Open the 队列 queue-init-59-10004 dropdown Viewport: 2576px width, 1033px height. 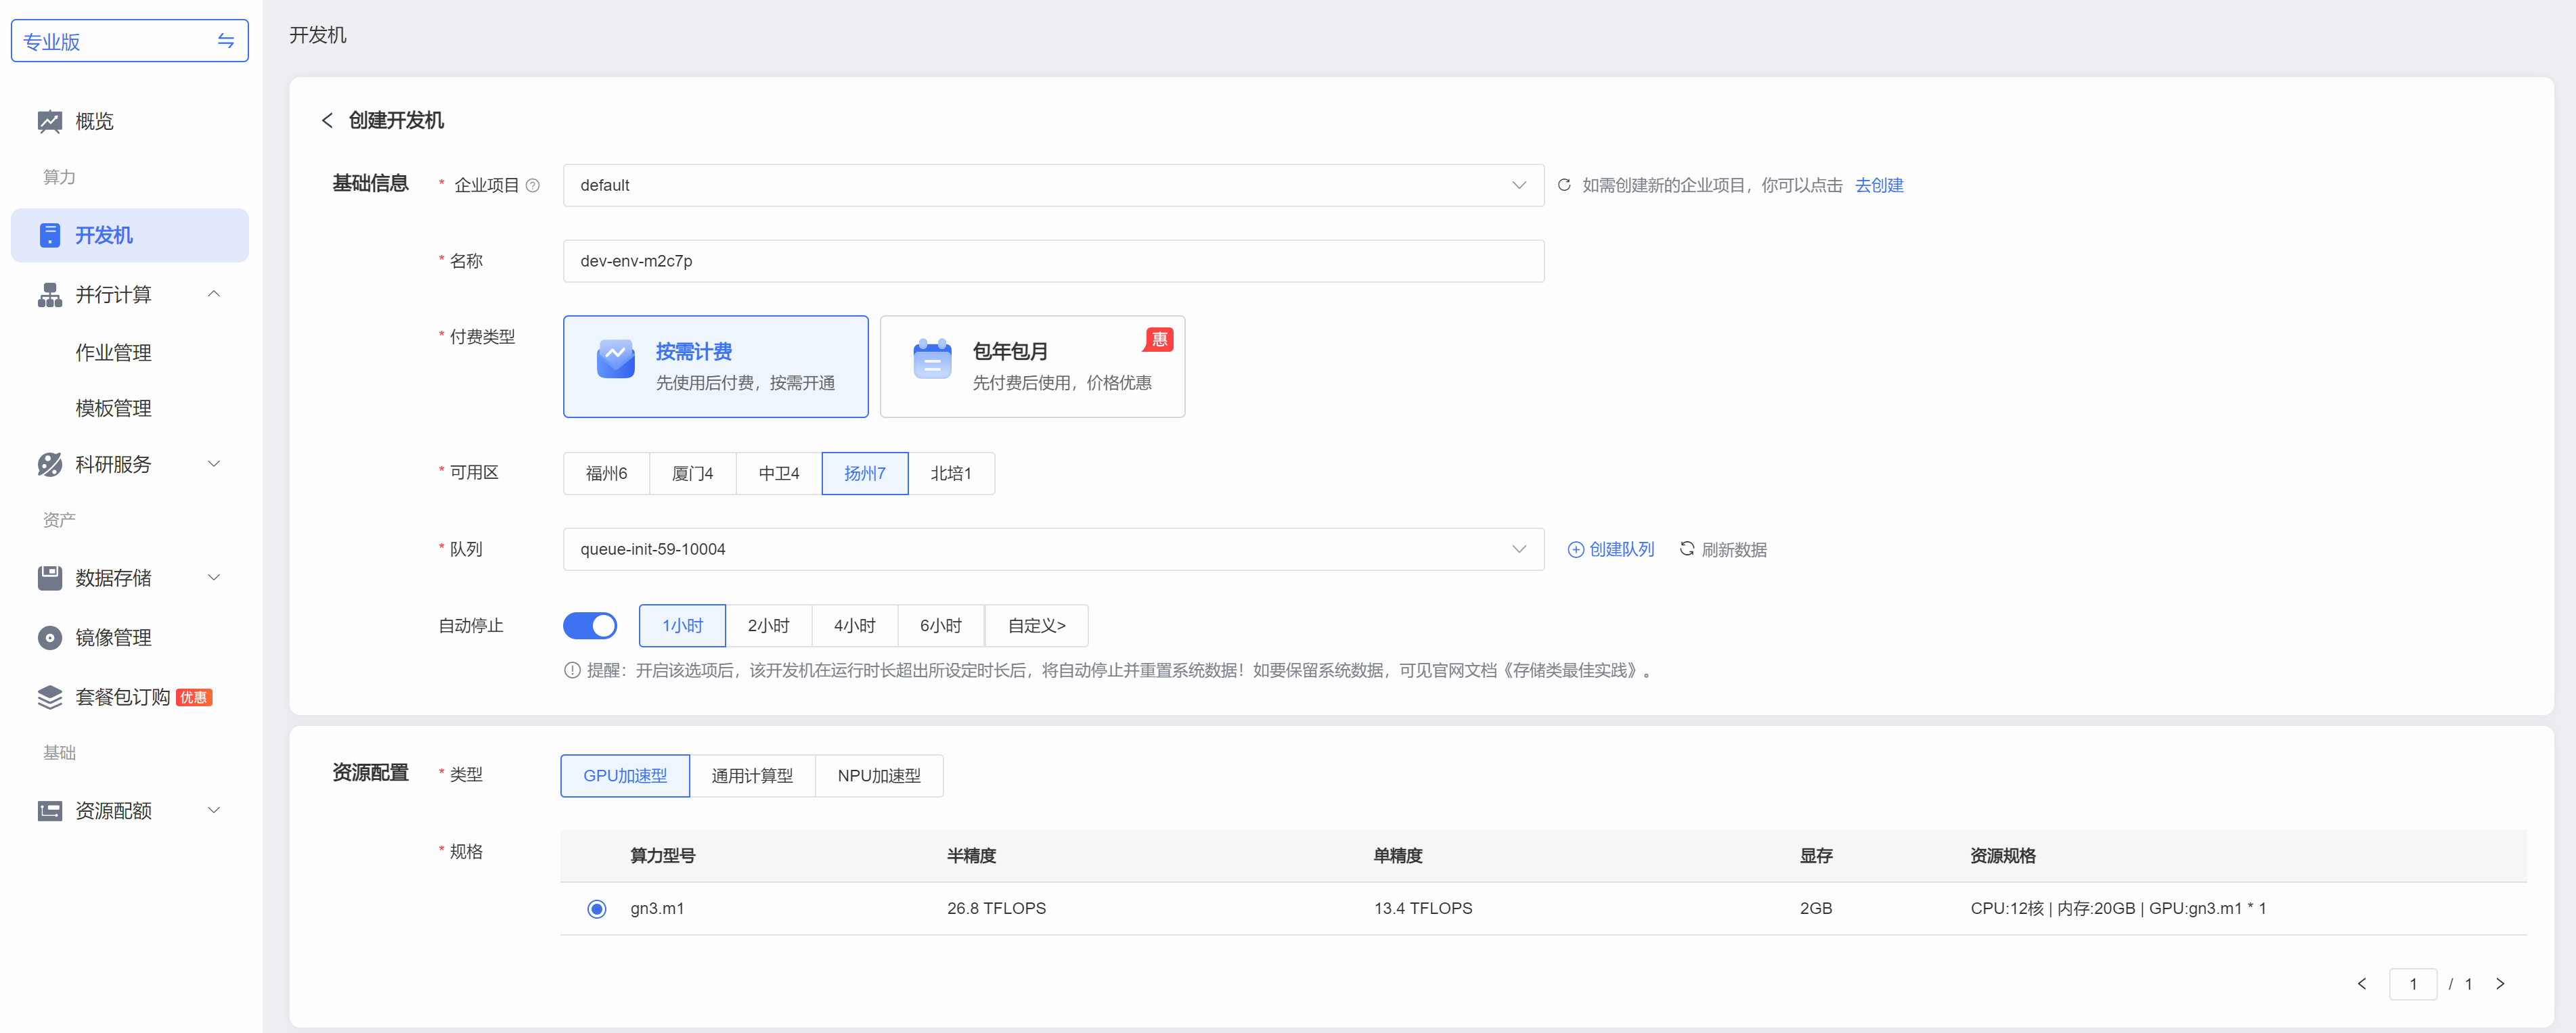1053,549
